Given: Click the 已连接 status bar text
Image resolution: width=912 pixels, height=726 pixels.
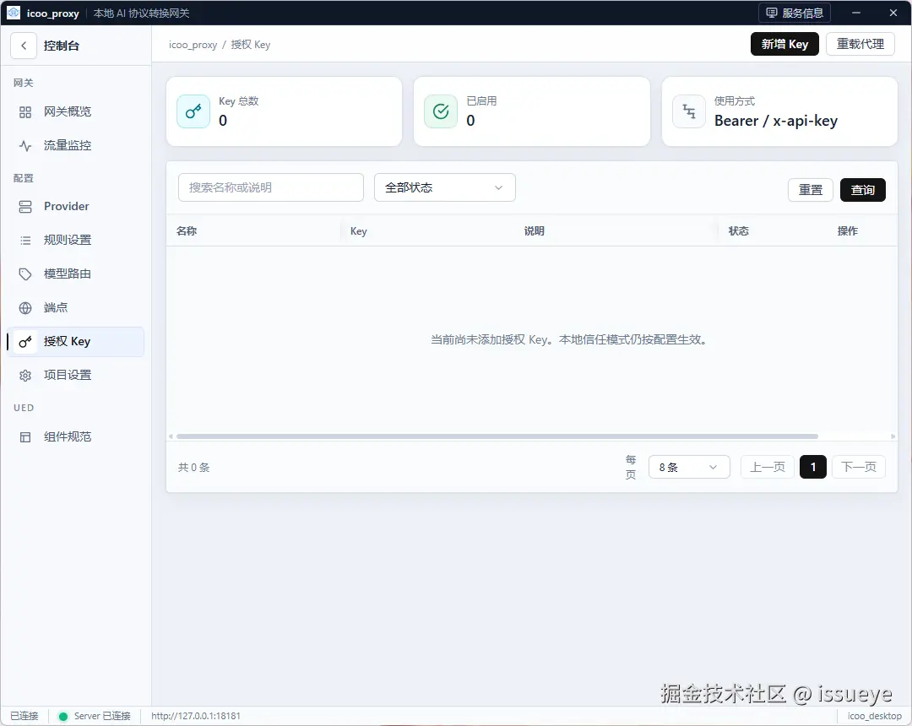Looking at the screenshot, I should (x=24, y=716).
